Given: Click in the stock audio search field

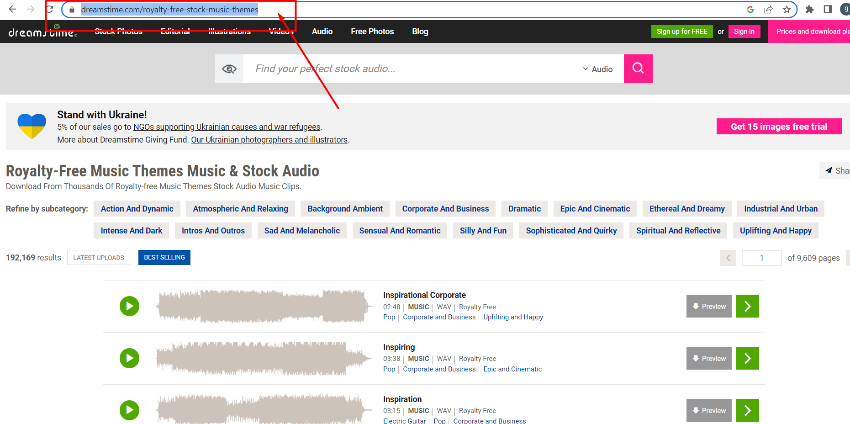Looking at the screenshot, I should (411, 69).
